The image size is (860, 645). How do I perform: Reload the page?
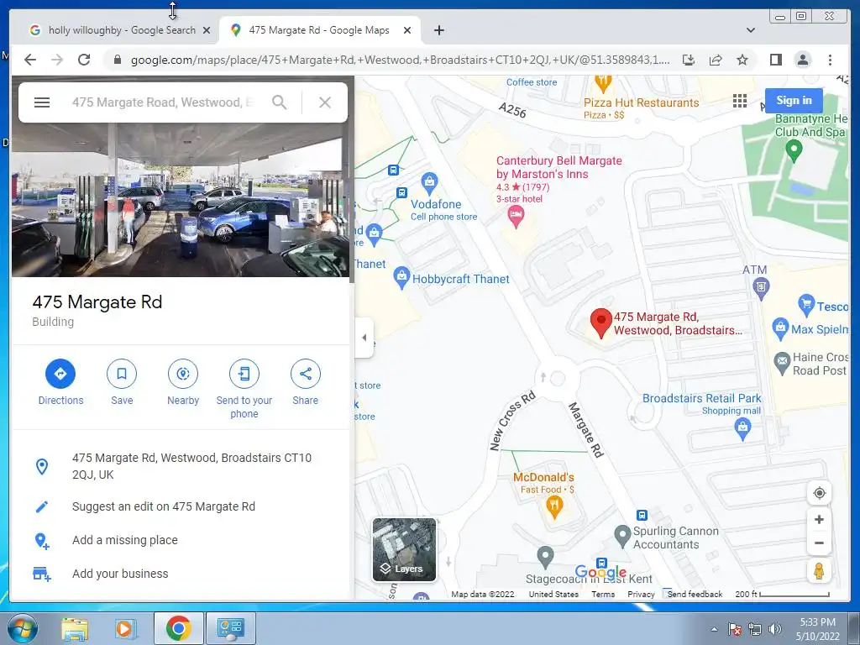click(x=84, y=60)
